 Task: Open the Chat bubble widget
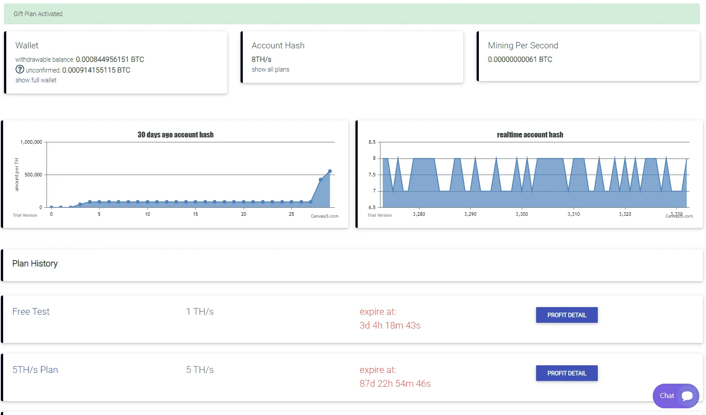tap(676, 396)
